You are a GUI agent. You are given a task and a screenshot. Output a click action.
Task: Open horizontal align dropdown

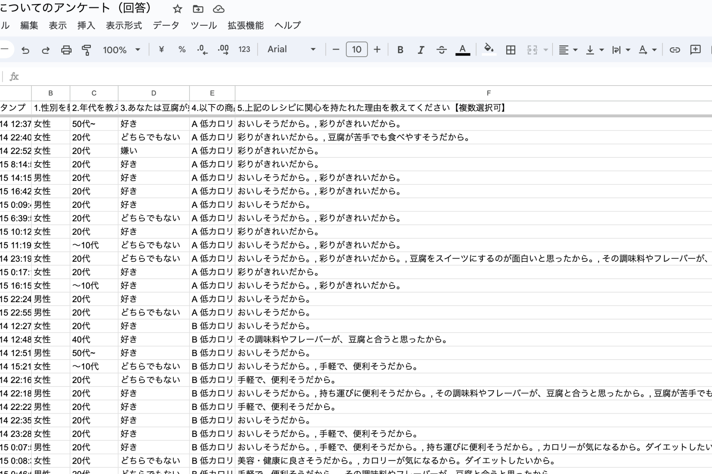tap(568, 50)
